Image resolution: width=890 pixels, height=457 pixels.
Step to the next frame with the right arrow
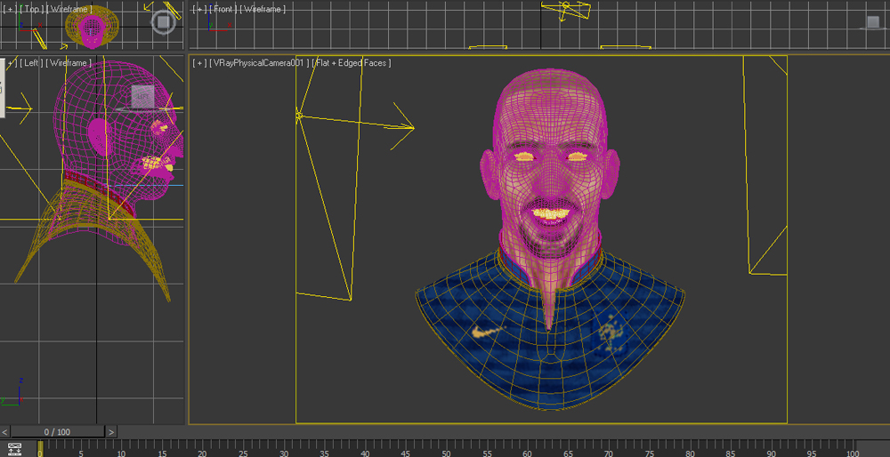pos(111,432)
